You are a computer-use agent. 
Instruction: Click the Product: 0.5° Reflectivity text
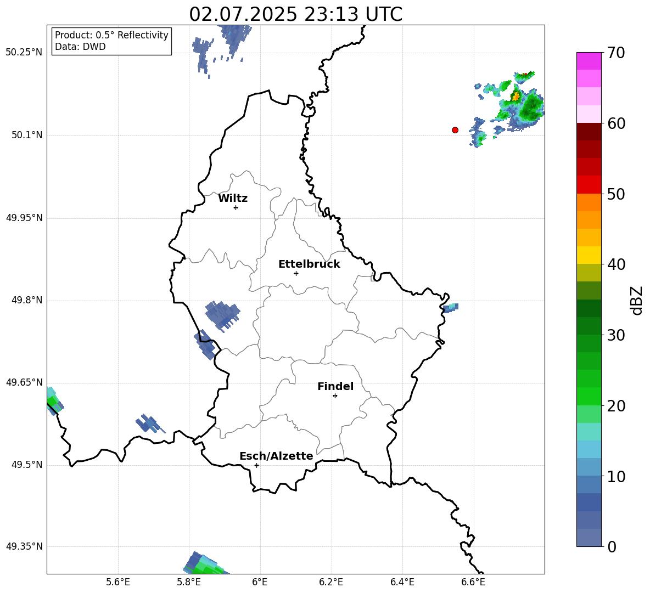(x=111, y=35)
